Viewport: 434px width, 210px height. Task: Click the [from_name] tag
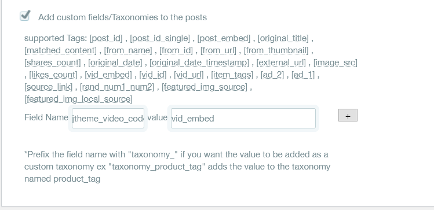(x=128, y=50)
